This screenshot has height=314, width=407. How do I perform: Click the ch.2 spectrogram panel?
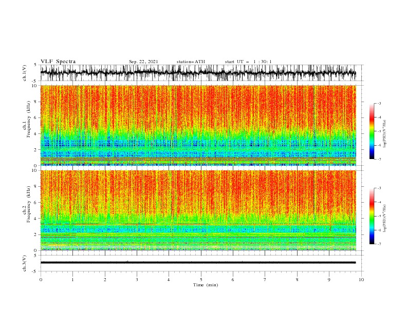pyautogui.click(x=198, y=210)
